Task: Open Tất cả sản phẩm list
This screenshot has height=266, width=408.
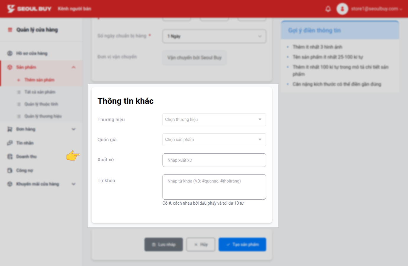Action: (x=40, y=92)
